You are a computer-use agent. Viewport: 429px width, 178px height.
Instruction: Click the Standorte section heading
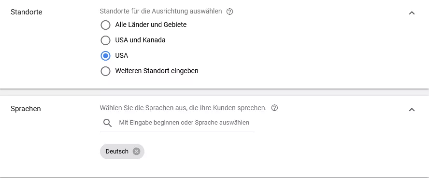pos(26,12)
